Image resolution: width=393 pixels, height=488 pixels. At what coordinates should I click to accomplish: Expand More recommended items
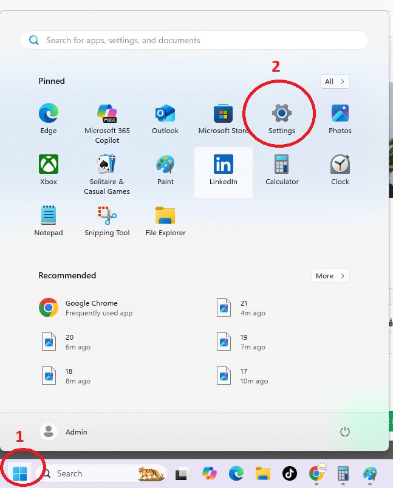point(330,276)
